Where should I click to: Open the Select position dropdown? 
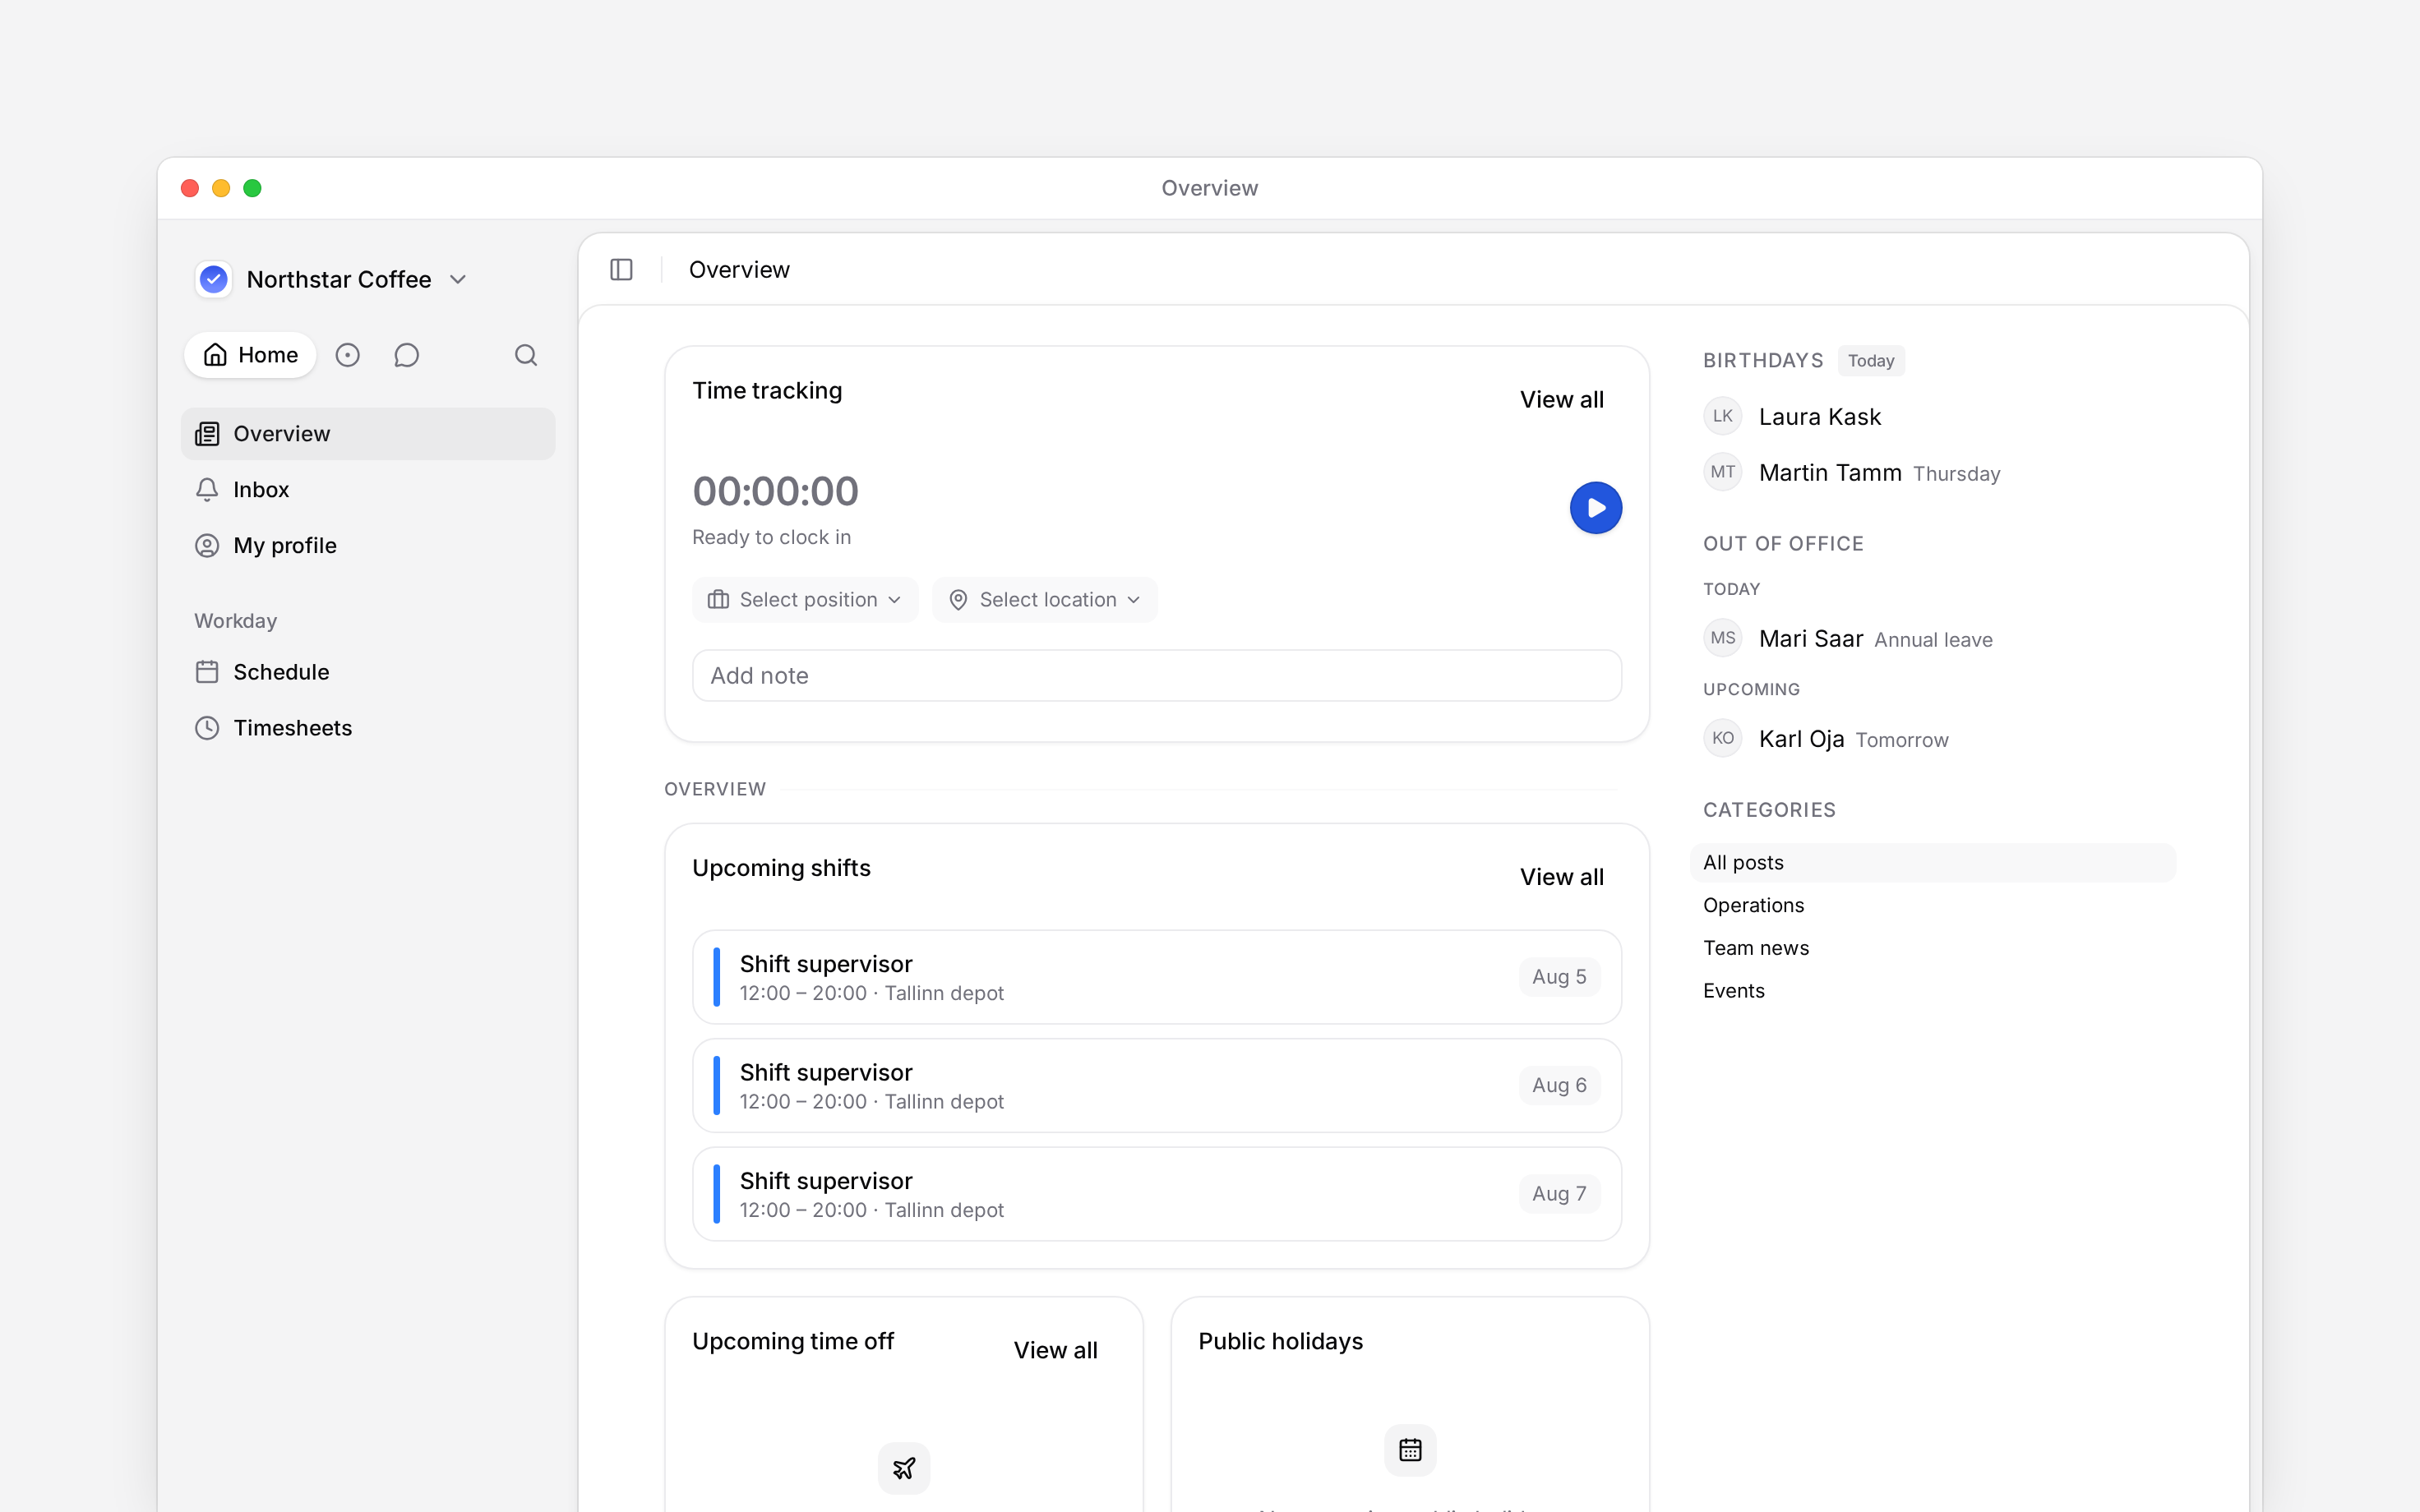click(804, 600)
